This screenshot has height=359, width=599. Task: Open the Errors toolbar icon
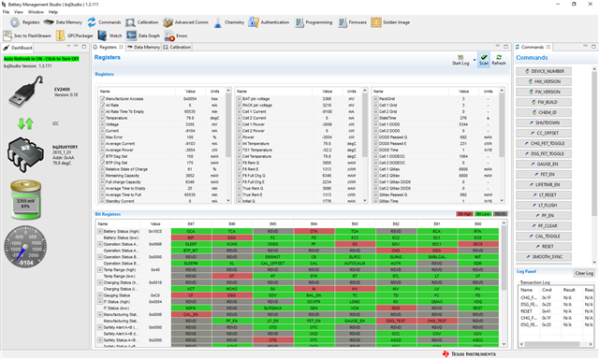(176, 36)
